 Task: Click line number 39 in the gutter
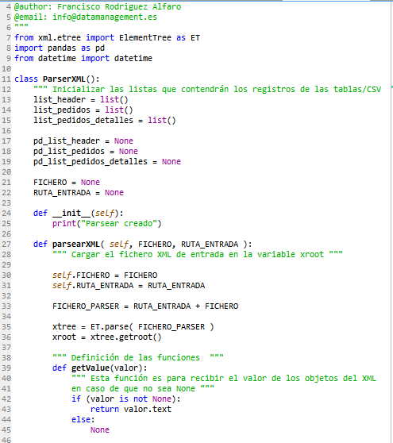click(6, 368)
